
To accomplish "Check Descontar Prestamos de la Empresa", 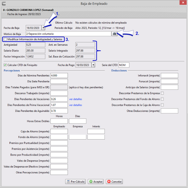I will tap(162, 93).
